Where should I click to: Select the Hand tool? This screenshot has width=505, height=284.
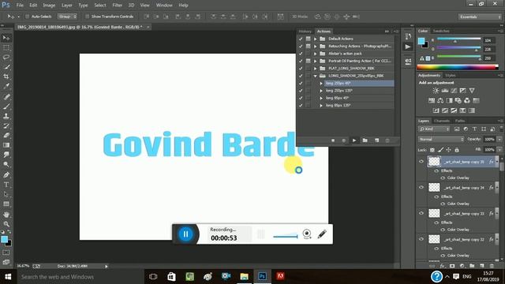point(6,214)
